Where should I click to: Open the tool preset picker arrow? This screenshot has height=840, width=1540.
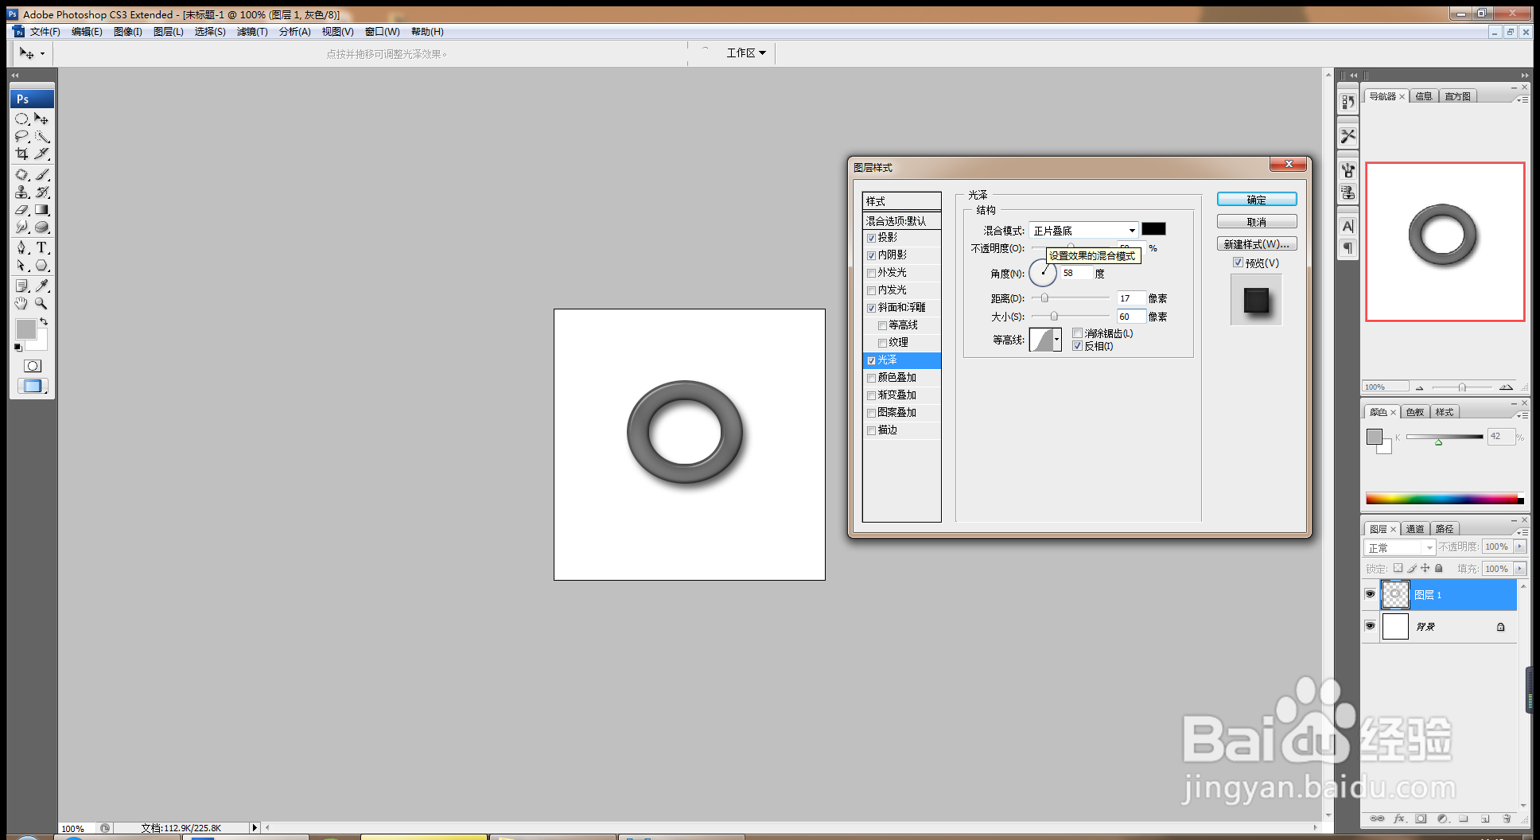[x=42, y=54]
